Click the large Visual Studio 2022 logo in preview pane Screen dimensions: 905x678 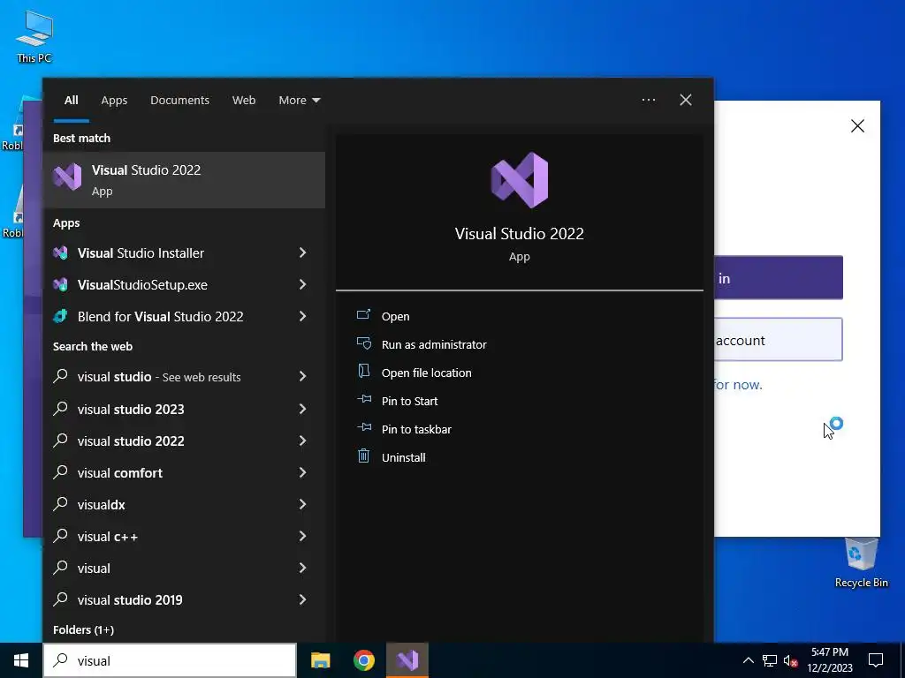[520, 180]
